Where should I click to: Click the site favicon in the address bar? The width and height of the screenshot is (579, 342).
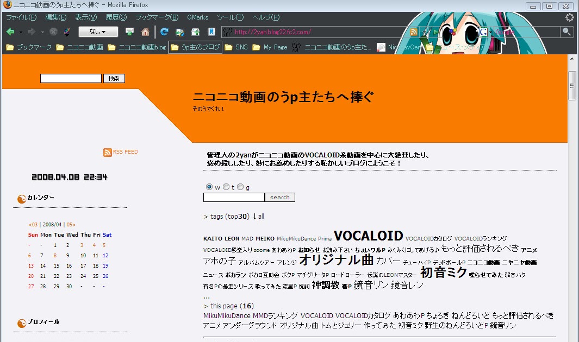(228, 32)
